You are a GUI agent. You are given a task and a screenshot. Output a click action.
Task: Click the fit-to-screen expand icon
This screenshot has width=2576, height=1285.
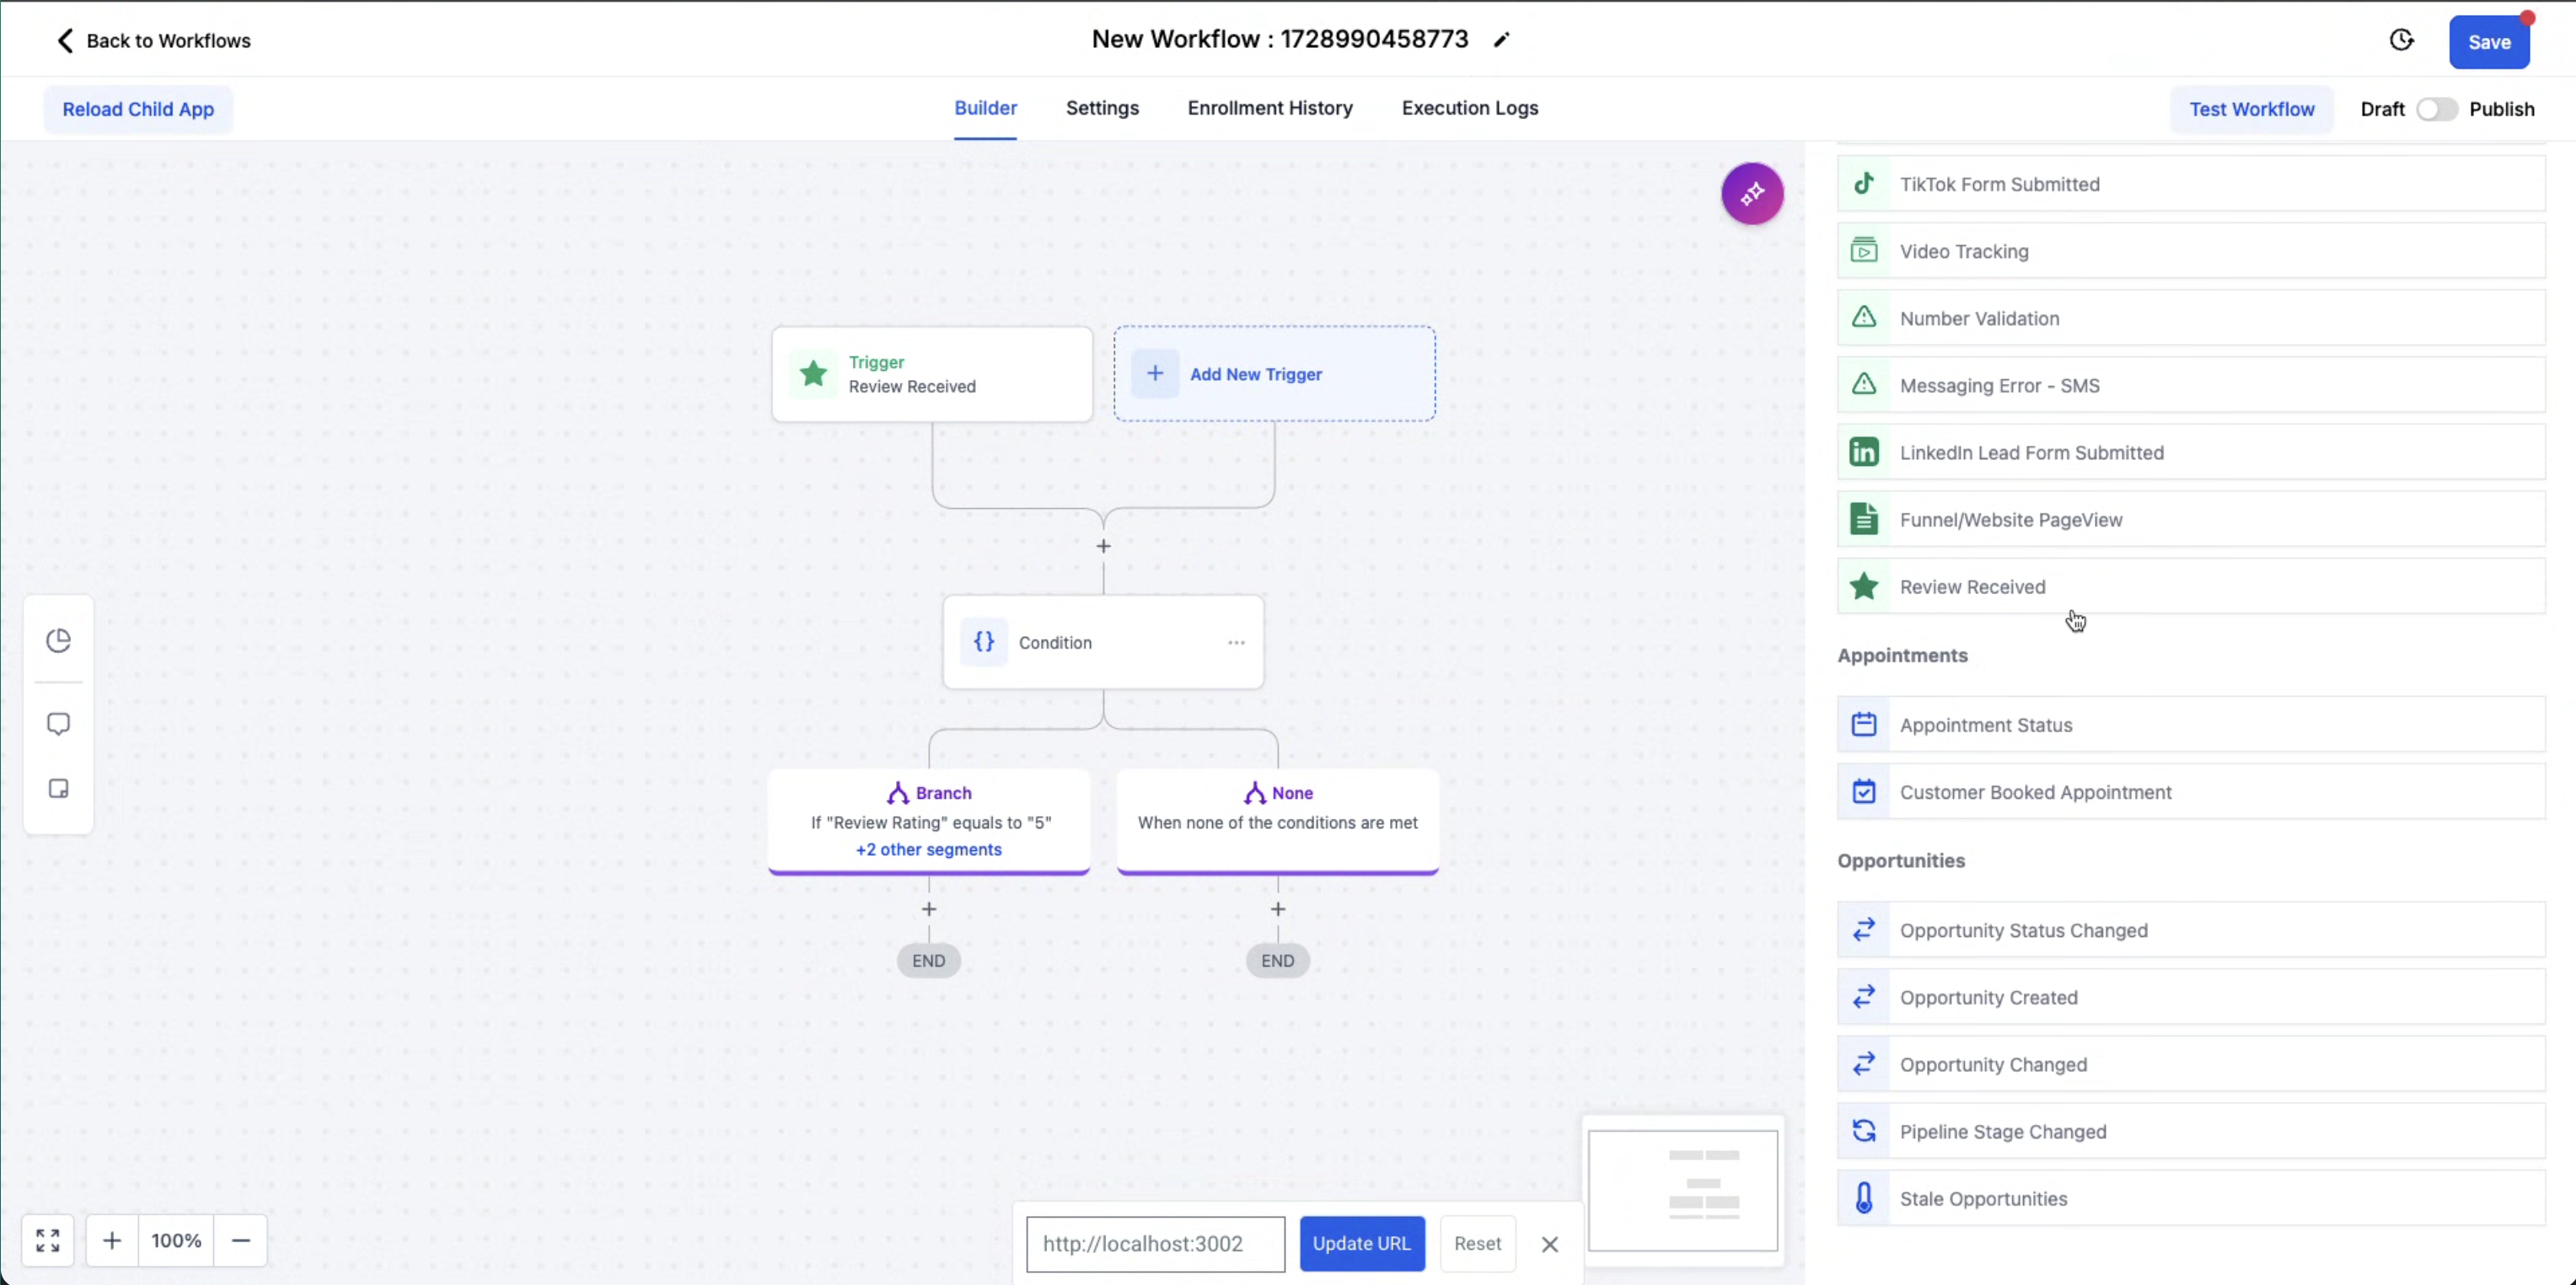48,1241
